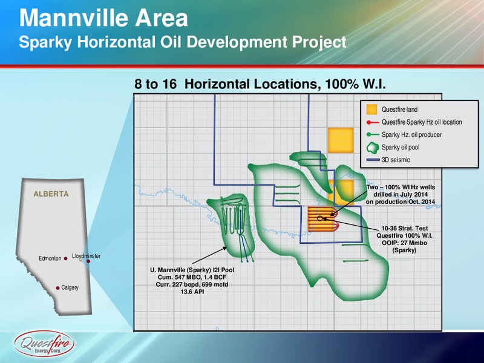This screenshot has width=484, height=363.
Task: Click 'OOIP: 27 Mmbo' annotation line
Action: tap(404, 243)
